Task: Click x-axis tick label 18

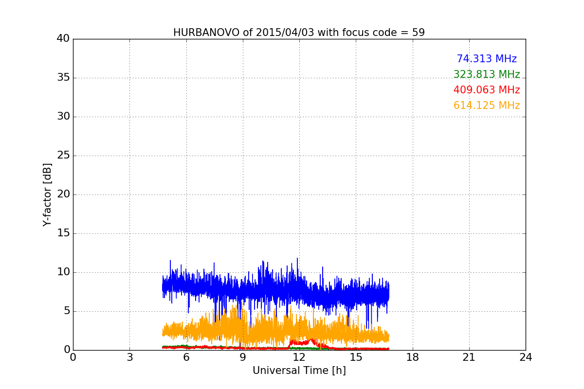Action: (413, 357)
